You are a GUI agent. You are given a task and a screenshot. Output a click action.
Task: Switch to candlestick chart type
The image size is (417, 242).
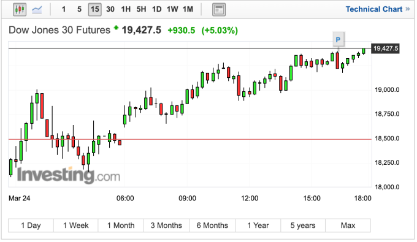tap(20, 10)
